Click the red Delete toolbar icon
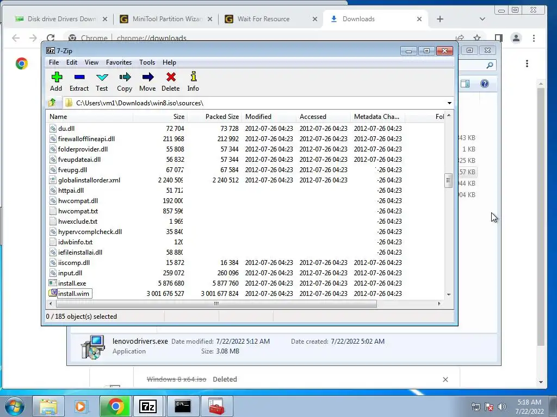Image resolution: width=557 pixels, height=417 pixels. (170, 81)
